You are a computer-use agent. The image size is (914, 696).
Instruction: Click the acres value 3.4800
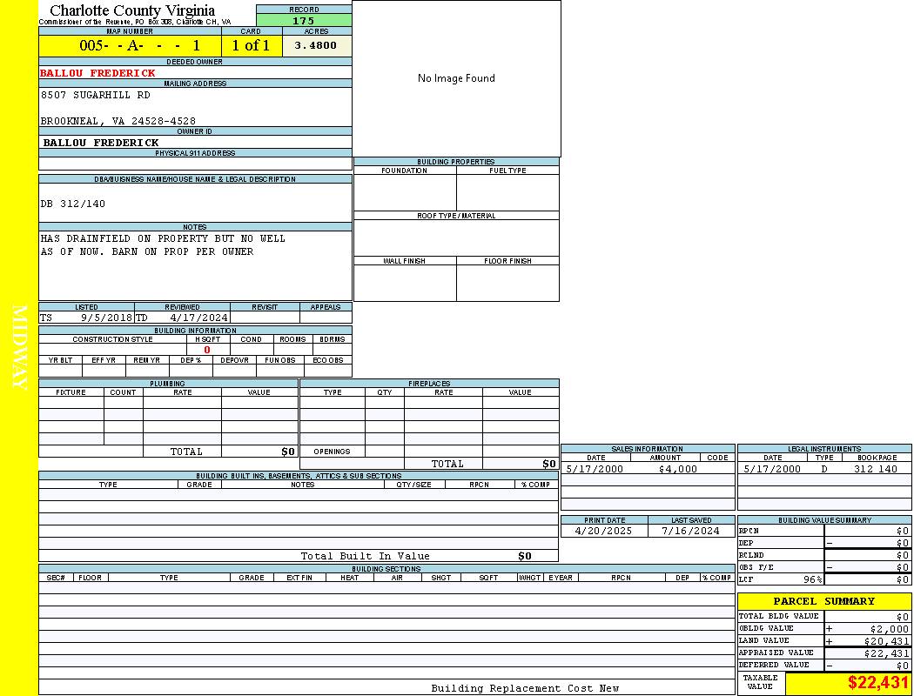[315, 45]
